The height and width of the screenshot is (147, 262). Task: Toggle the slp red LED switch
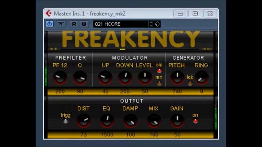click(x=159, y=71)
